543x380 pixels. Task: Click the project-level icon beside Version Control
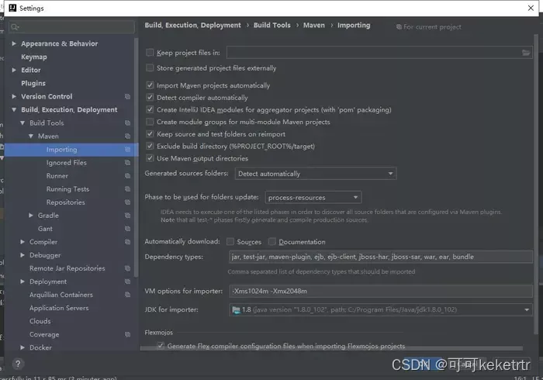127,97
